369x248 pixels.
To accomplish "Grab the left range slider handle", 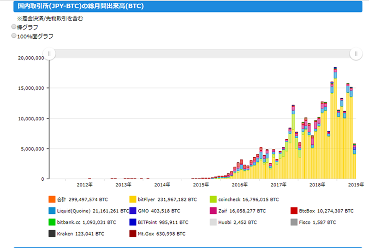I will [x=49, y=54].
